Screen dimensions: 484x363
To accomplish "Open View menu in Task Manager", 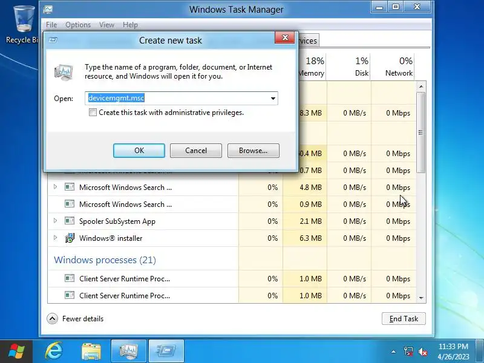I will click(x=106, y=25).
